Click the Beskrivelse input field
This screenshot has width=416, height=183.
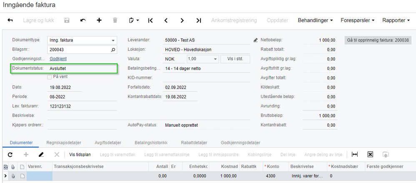pyautogui.click(x=148, y=115)
